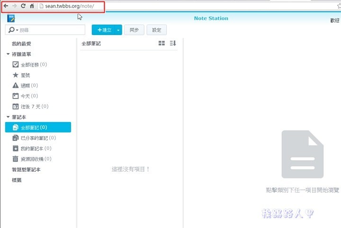
Task: Reload the page with refresh icon
Action: pos(23,6)
